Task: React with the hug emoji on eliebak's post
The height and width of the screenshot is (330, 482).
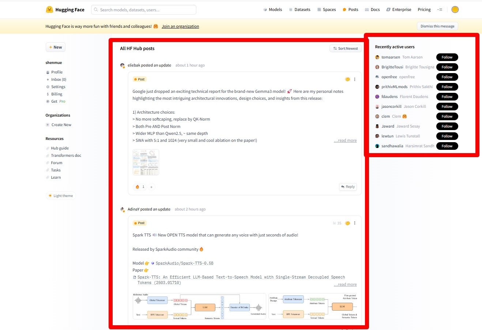Action: (347, 79)
